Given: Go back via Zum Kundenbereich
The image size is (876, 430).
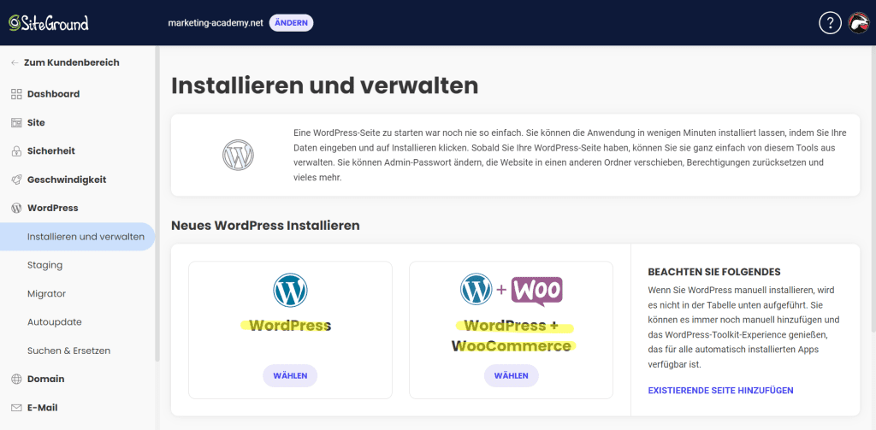Looking at the screenshot, I should click(72, 62).
